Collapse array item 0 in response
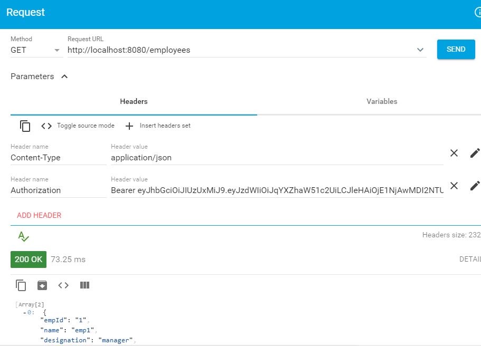481x346 pixels. coord(24,313)
